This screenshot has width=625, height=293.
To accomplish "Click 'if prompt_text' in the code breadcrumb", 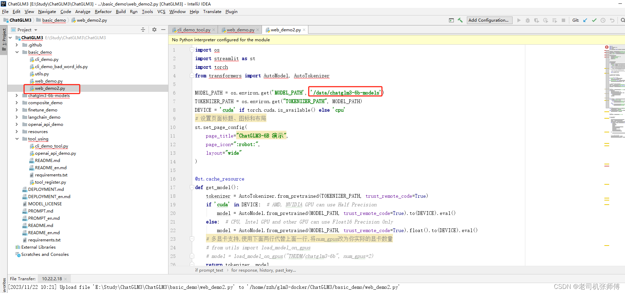I will click(x=209, y=270).
